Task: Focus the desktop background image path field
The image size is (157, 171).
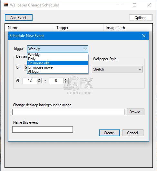Action: coord(68,112)
